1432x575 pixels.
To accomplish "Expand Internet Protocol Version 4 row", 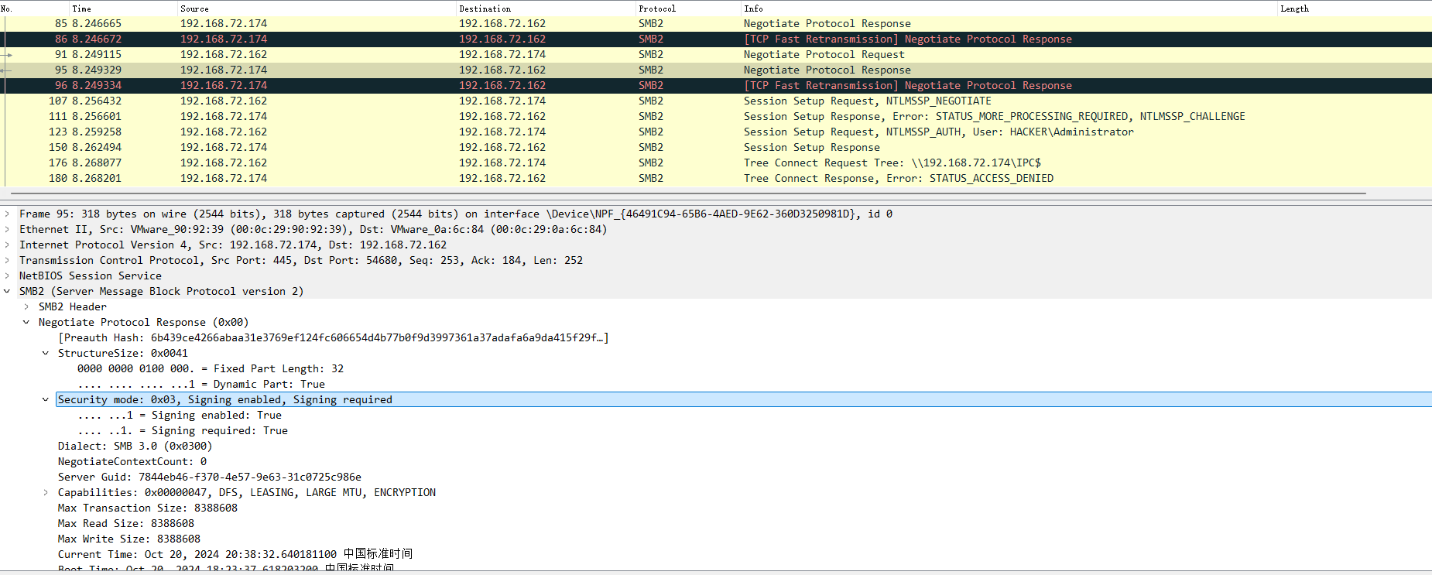I will pyautogui.click(x=7, y=245).
